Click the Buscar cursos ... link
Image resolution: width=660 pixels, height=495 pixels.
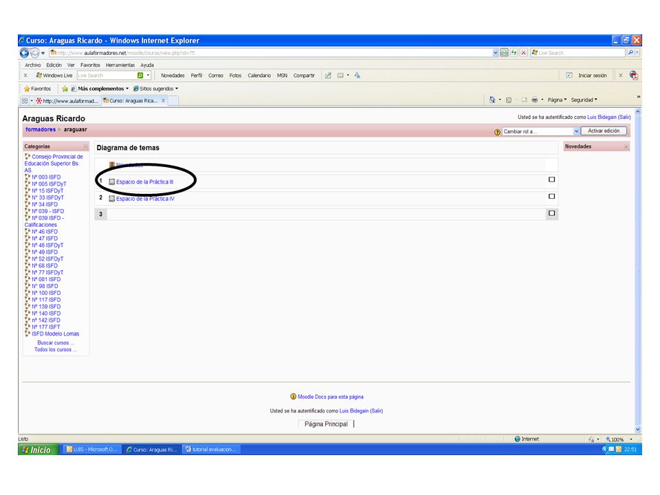(56, 342)
